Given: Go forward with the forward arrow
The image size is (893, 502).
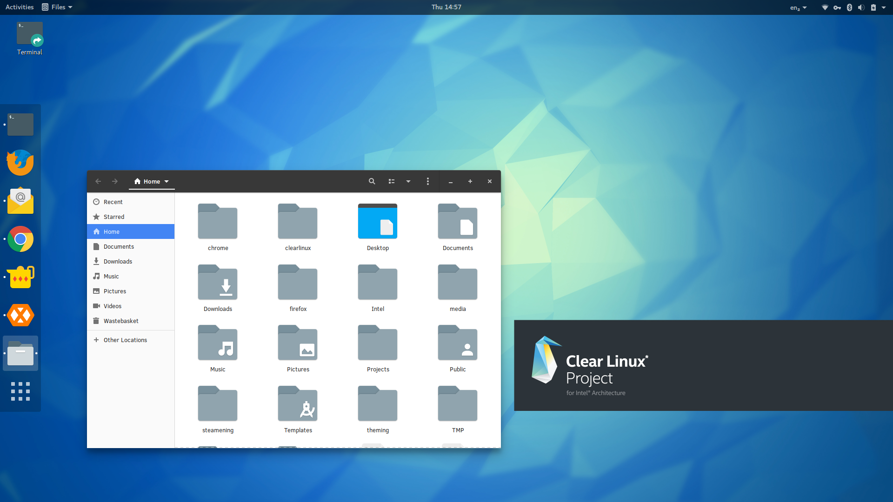Looking at the screenshot, I should (115, 181).
